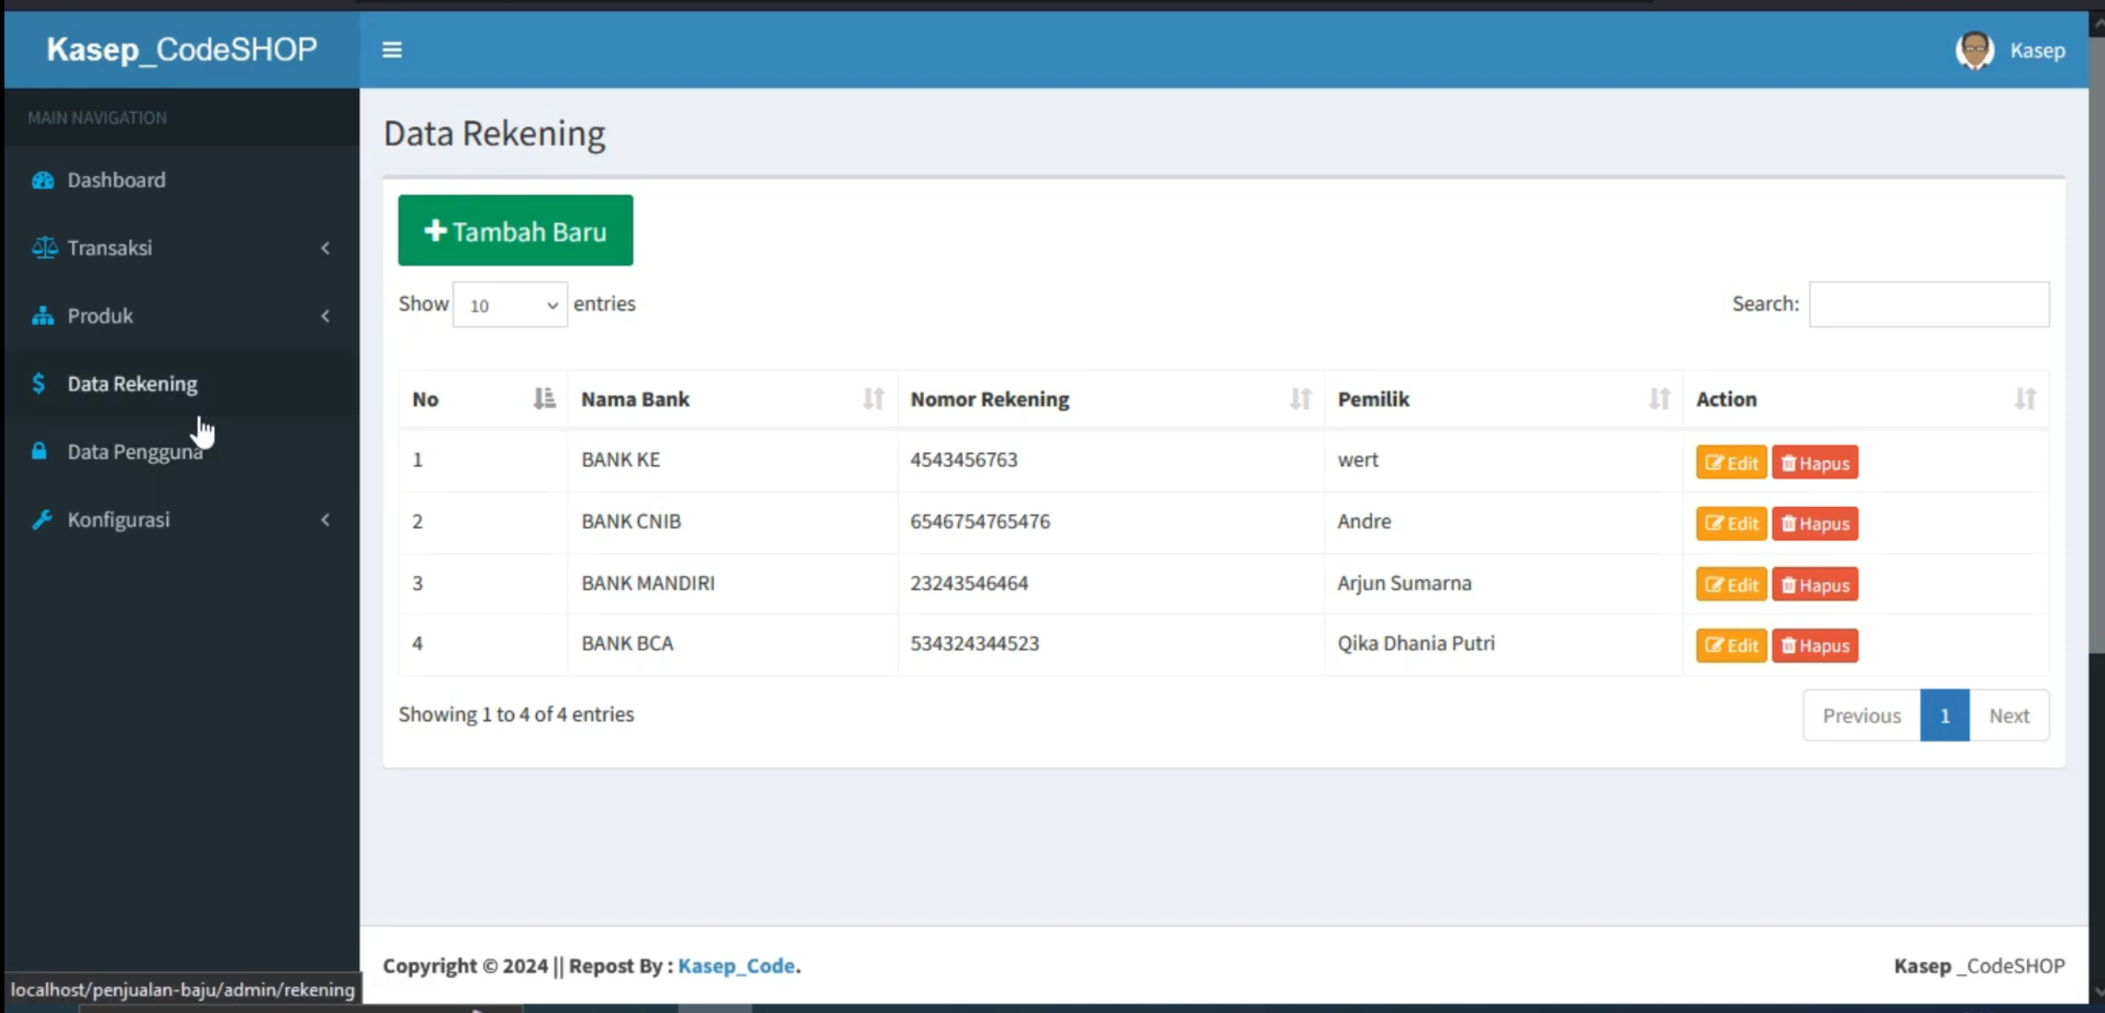
Task: Expand the Transaksi submenu chevron
Action: pyautogui.click(x=325, y=248)
